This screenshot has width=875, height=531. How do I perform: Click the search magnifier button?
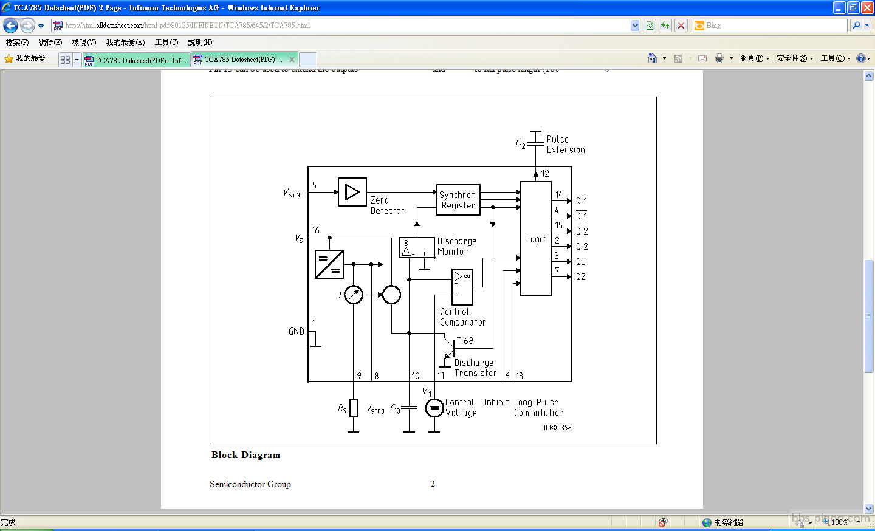click(x=856, y=26)
